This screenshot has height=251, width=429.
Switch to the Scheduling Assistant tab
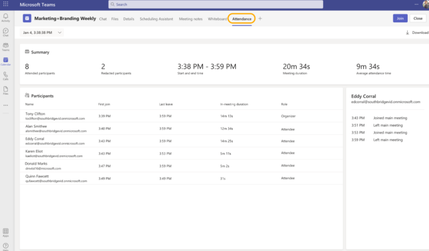point(156,19)
